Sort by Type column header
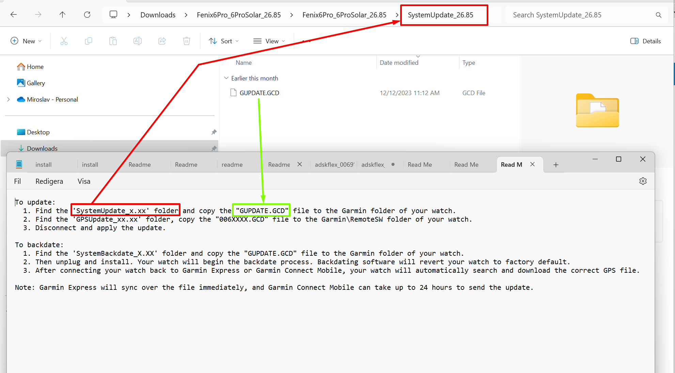The height and width of the screenshot is (373, 675). pos(469,63)
